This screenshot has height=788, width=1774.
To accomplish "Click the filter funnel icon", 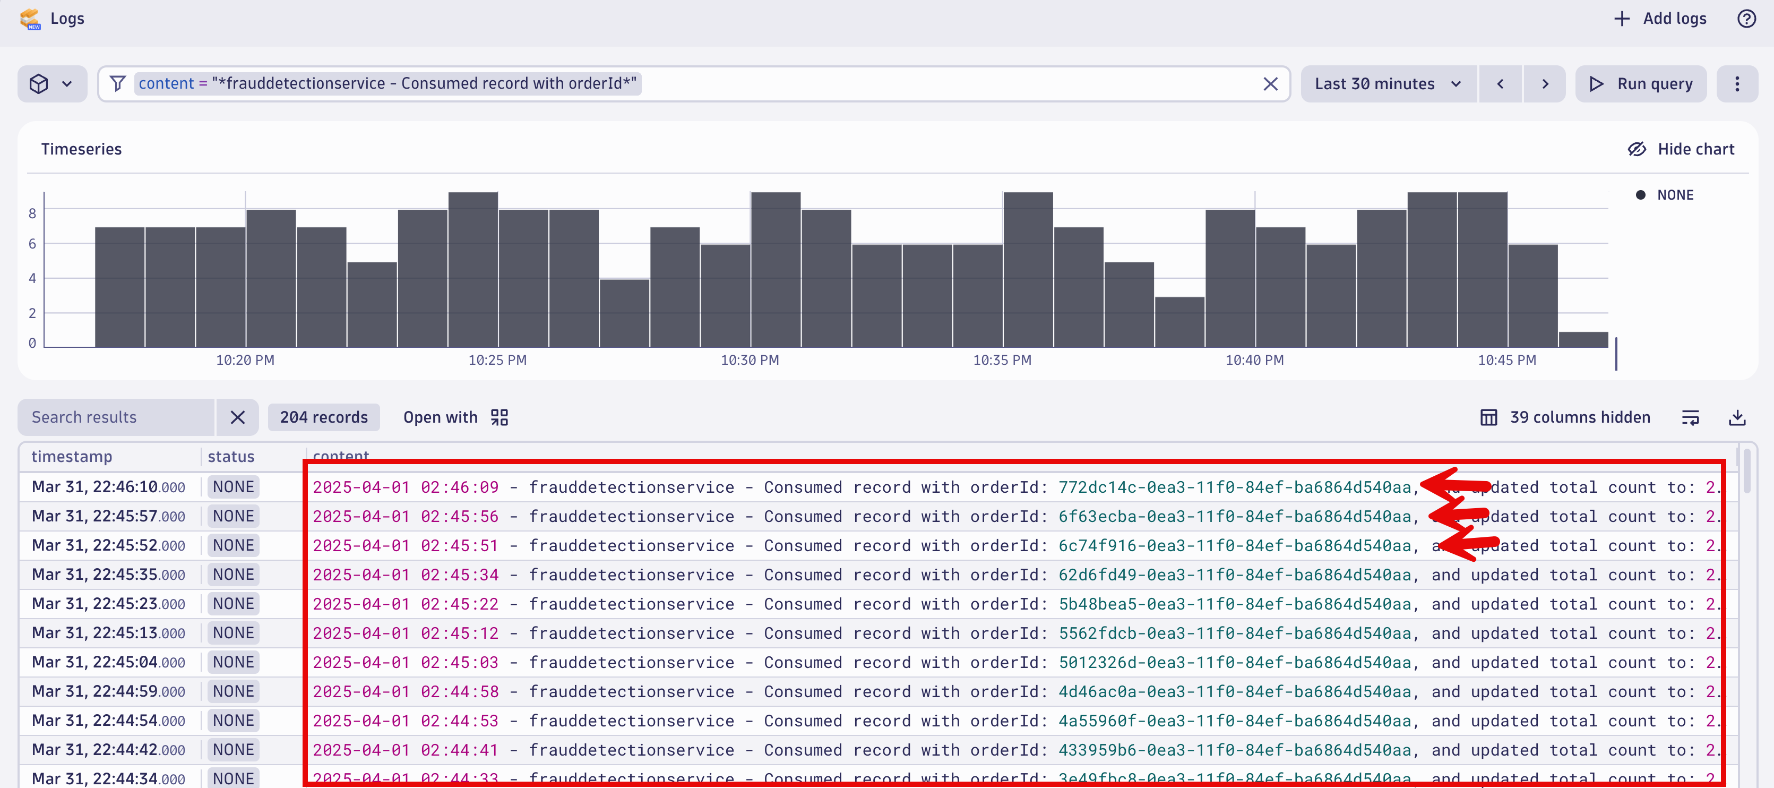I will point(118,83).
